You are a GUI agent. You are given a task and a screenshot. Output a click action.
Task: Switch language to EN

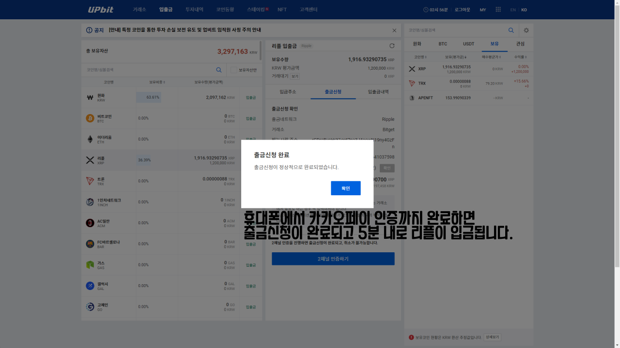[513, 10]
